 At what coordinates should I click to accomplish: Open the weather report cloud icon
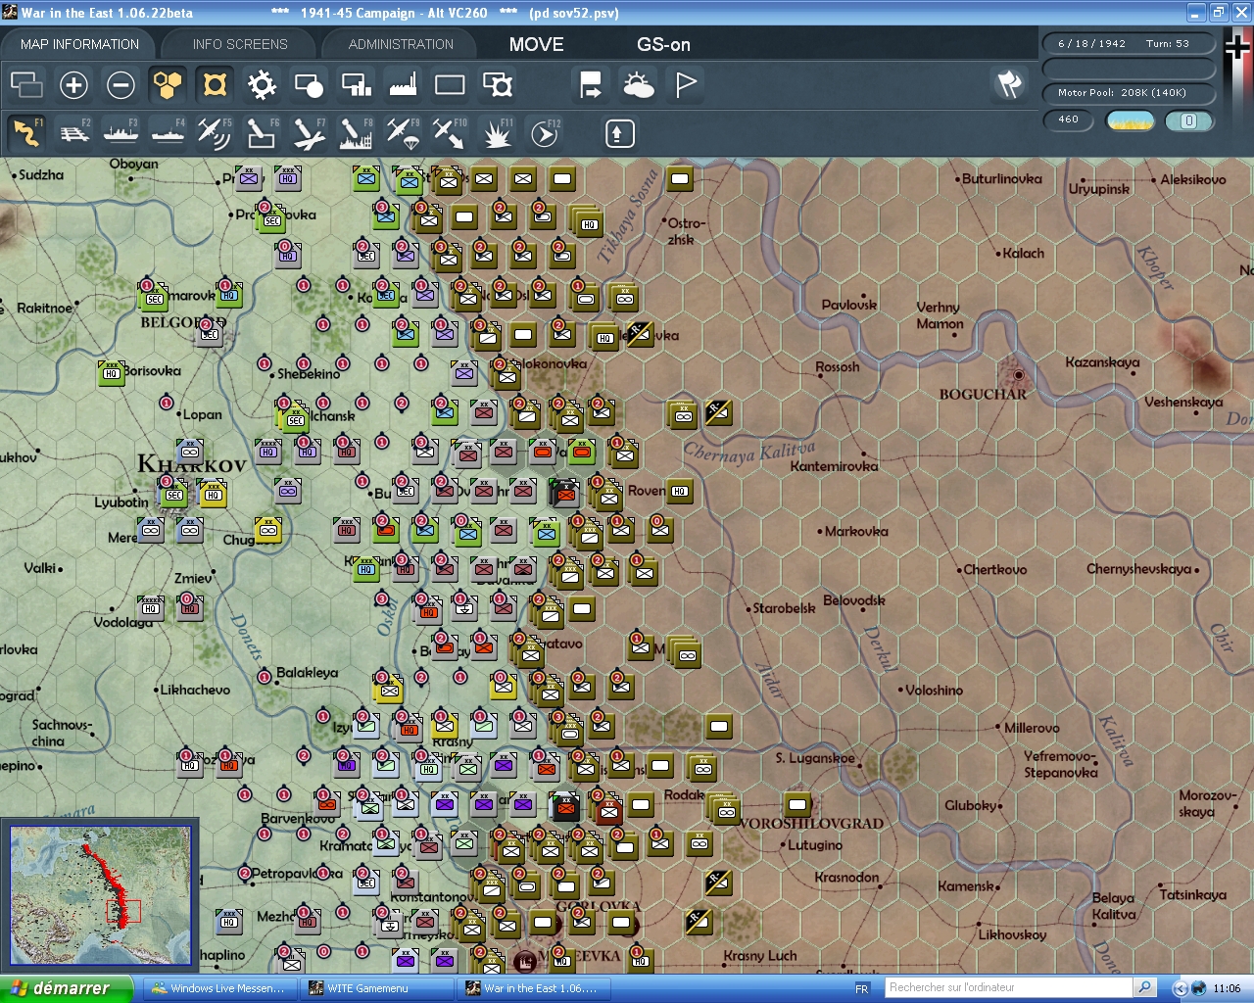pyautogui.click(x=639, y=85)
